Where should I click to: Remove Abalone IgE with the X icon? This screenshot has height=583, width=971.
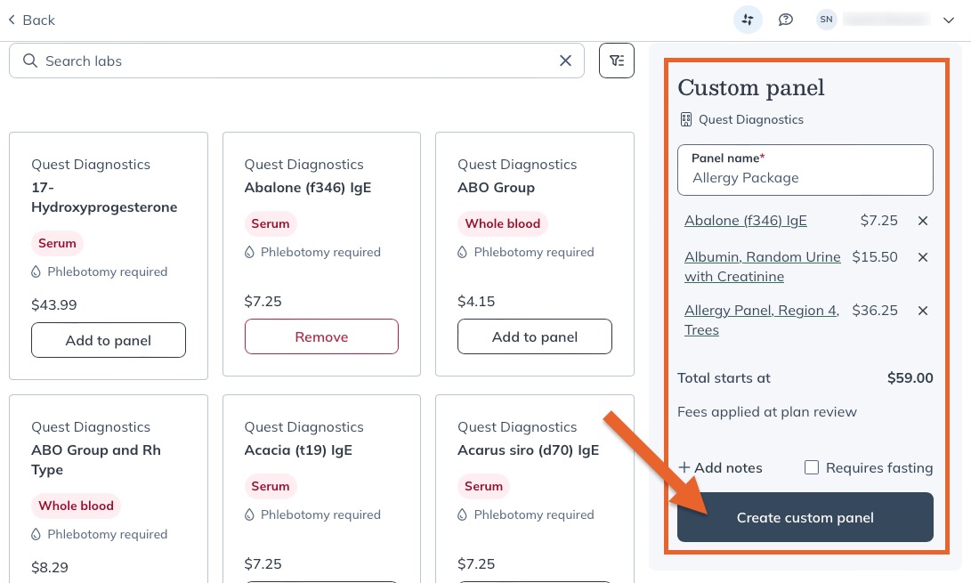tap(923, 221)
